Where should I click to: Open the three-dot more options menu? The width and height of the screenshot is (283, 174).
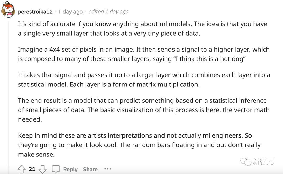point(108,169)
